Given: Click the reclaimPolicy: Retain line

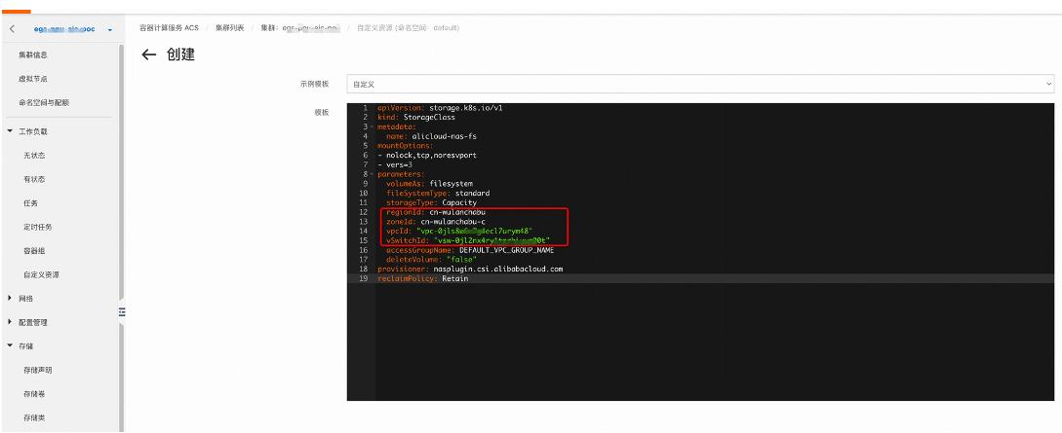Looking at the screenshot, I should pyautogui.click(x=422, y=278).
